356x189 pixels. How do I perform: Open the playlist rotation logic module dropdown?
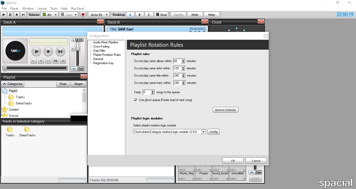204,132
